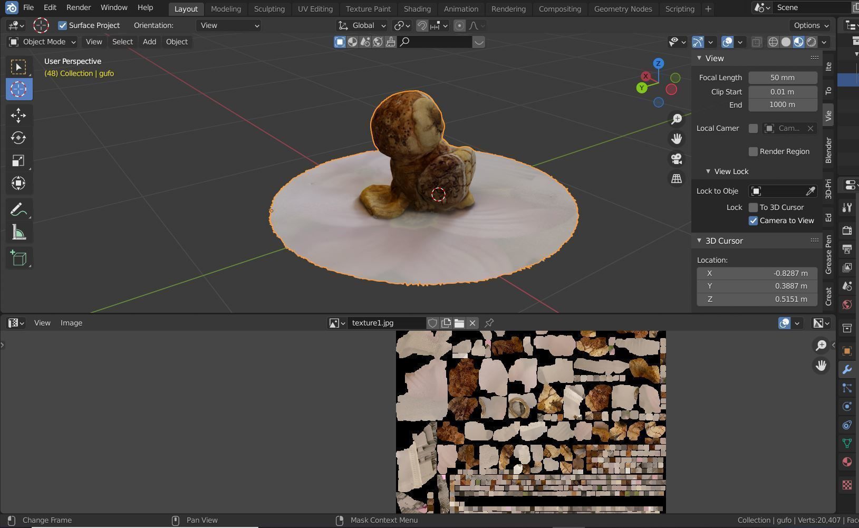Toggle X-ray display mode
Viewport: 859px width, 528px height.
pyautogui.click(x=756, y=42)
